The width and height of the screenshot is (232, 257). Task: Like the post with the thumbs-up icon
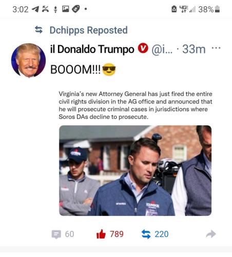(101, 234)
